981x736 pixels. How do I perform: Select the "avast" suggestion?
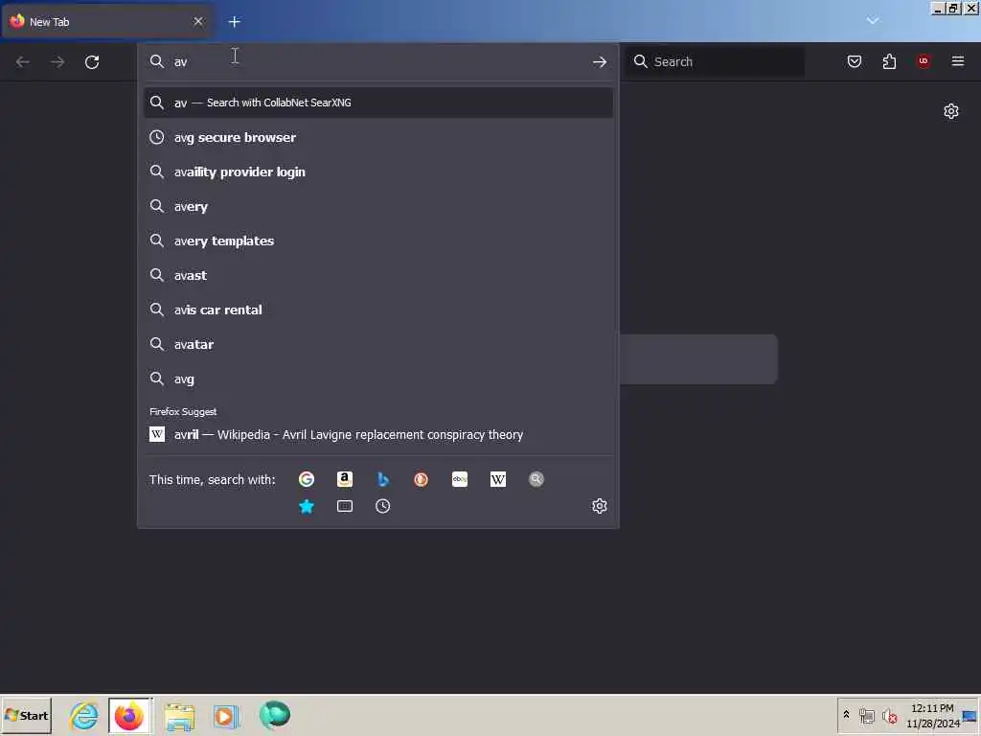[377, 275]
